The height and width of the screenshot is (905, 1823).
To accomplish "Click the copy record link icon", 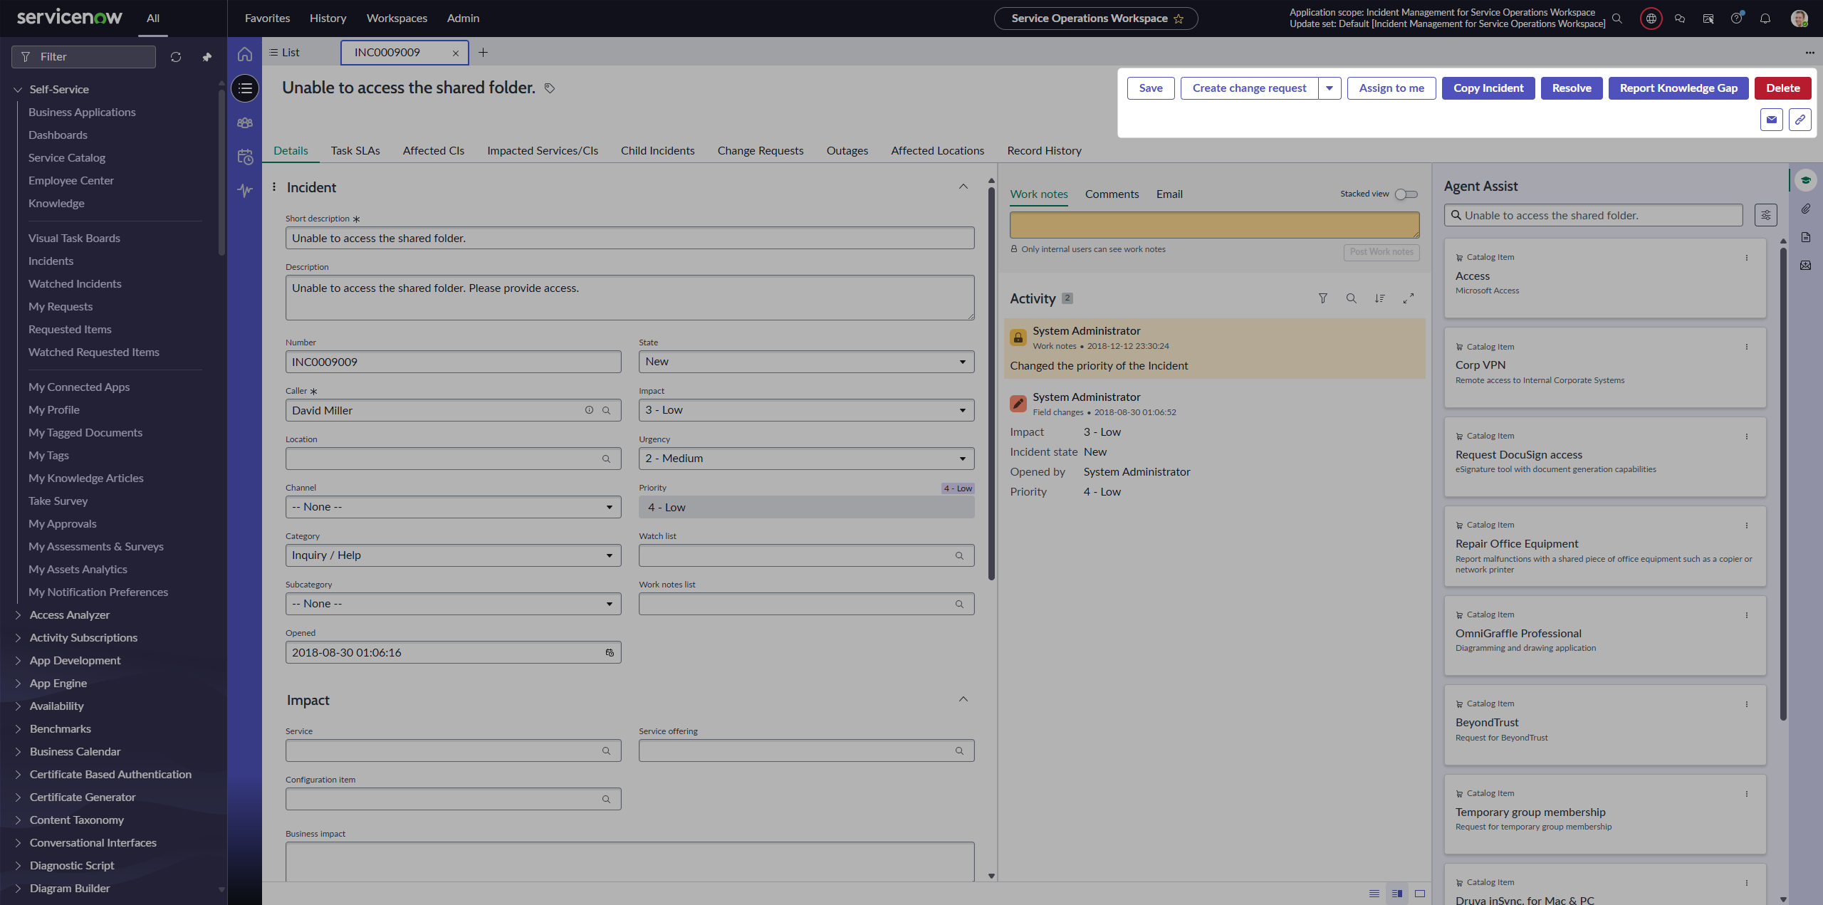I will click(1800, 120).
